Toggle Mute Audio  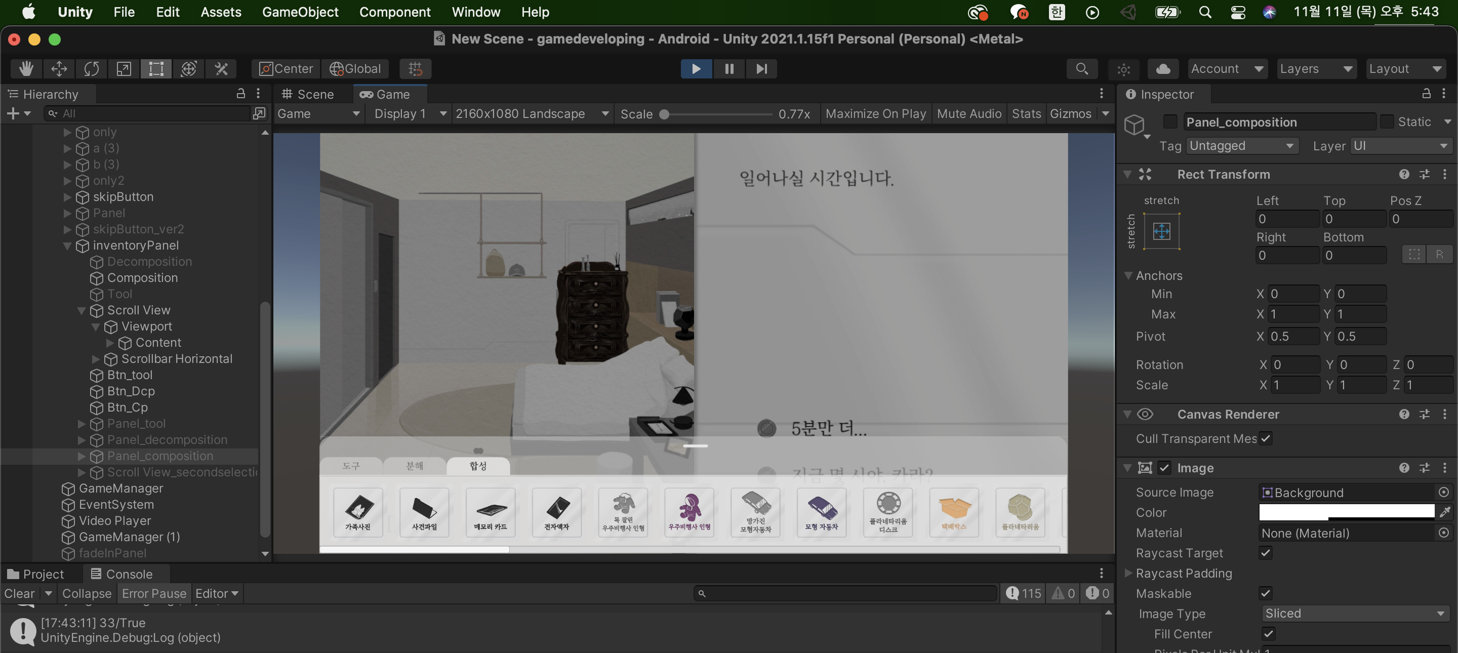[x=969, y=114]
